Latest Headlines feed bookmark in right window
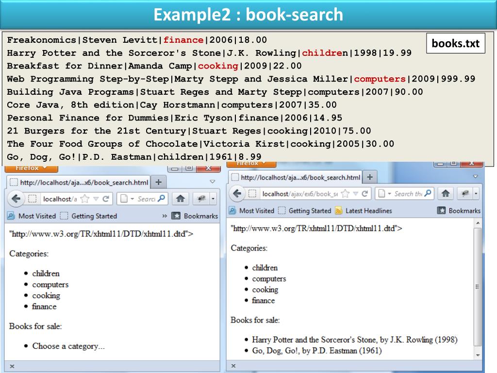This screenshot has width=497, height=373. pyautogui.click(x=364, y=211)
